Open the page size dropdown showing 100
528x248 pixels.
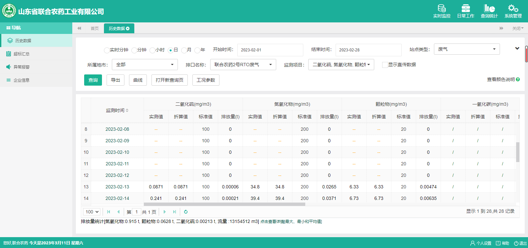coord(92,212)
